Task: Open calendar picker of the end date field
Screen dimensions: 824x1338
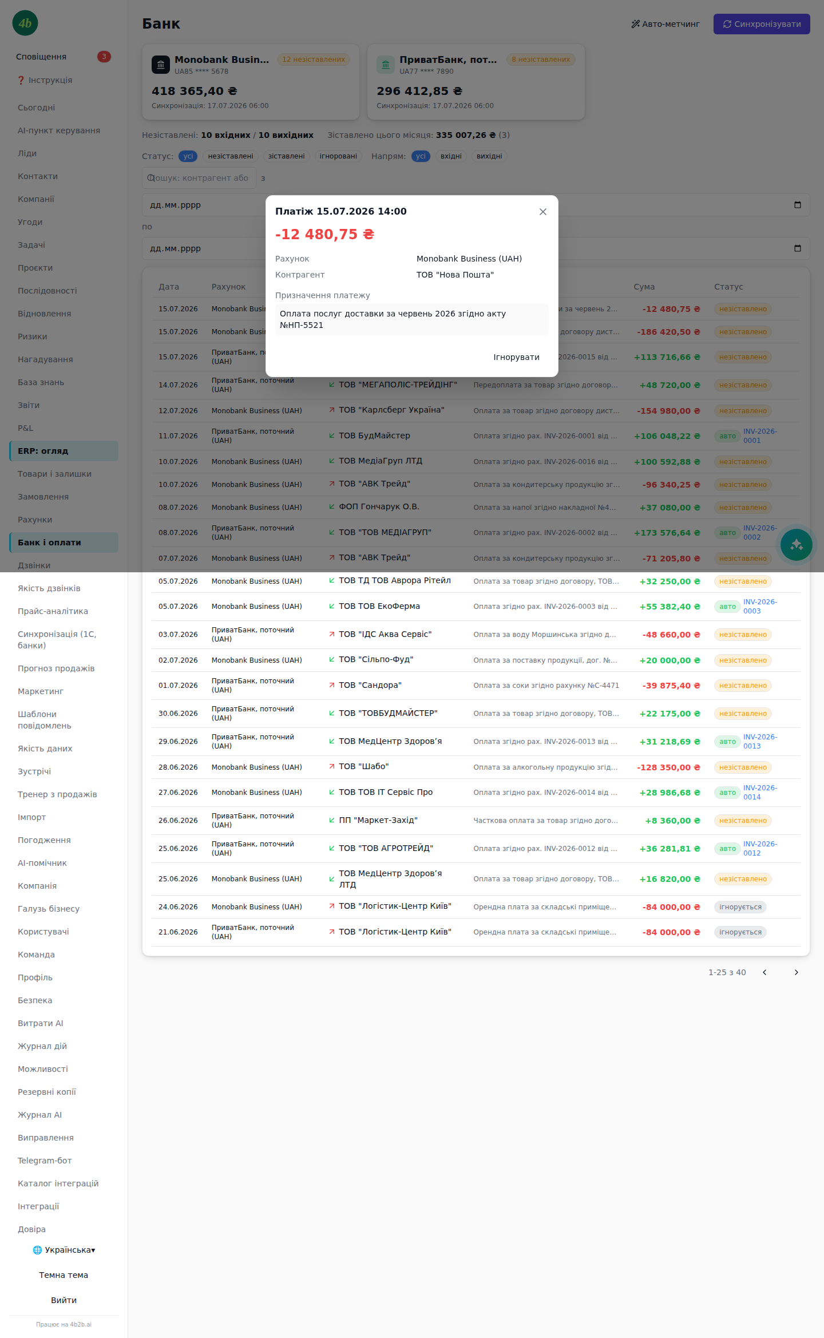Action: pyautogui.click(x=798, y=248)
